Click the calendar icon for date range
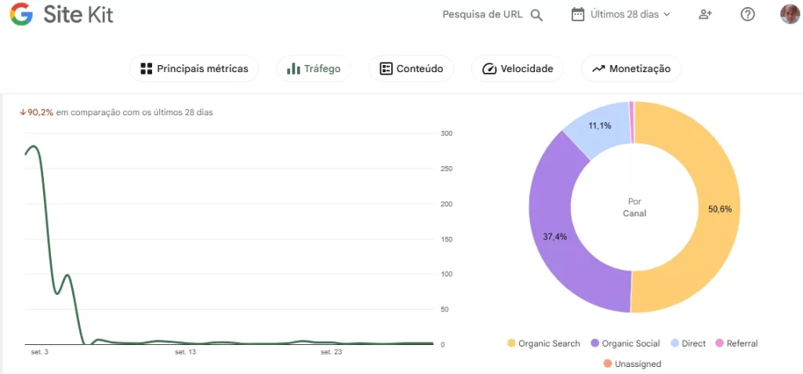This screenshot has width=803, height=374. (578, 14)
